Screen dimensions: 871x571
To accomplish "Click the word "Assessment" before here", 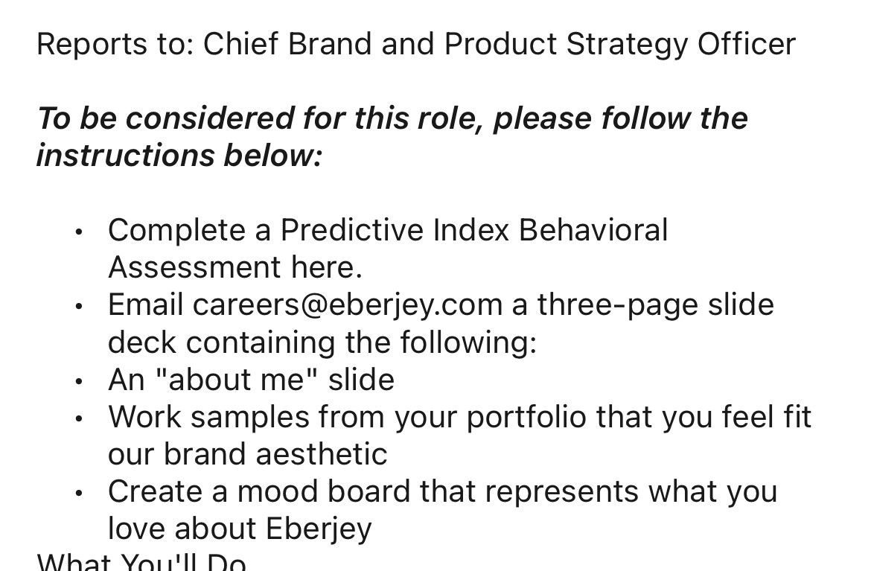I will (194, 267).
